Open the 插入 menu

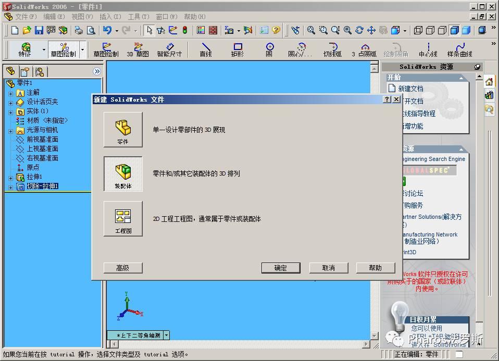click(x=109, y=16)
